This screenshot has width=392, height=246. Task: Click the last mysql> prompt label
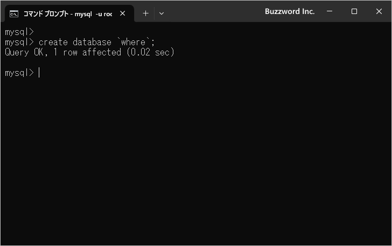pyautogui.click(x=19, y=73)
